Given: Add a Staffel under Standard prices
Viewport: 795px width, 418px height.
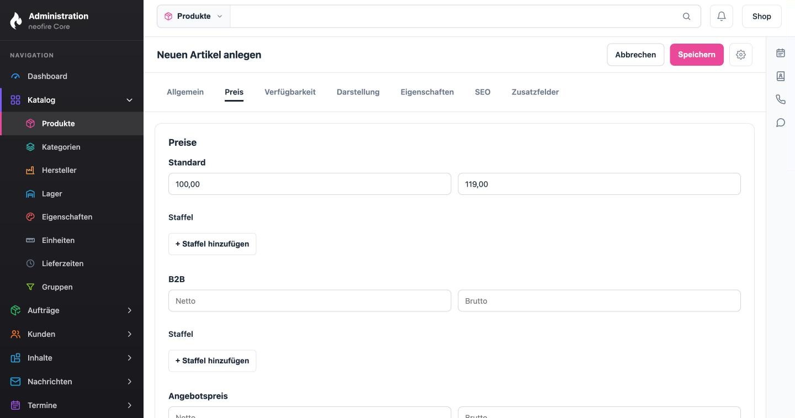Looking at the screenshot, I should click(212, 244).
